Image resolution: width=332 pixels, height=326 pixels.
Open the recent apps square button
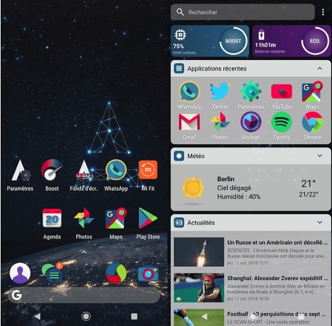pos(134,316)
